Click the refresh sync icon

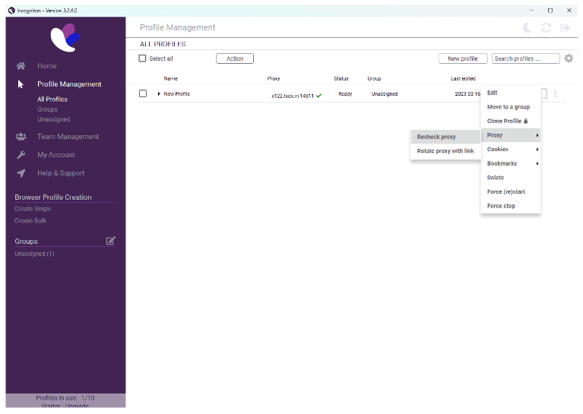(546, 27)
